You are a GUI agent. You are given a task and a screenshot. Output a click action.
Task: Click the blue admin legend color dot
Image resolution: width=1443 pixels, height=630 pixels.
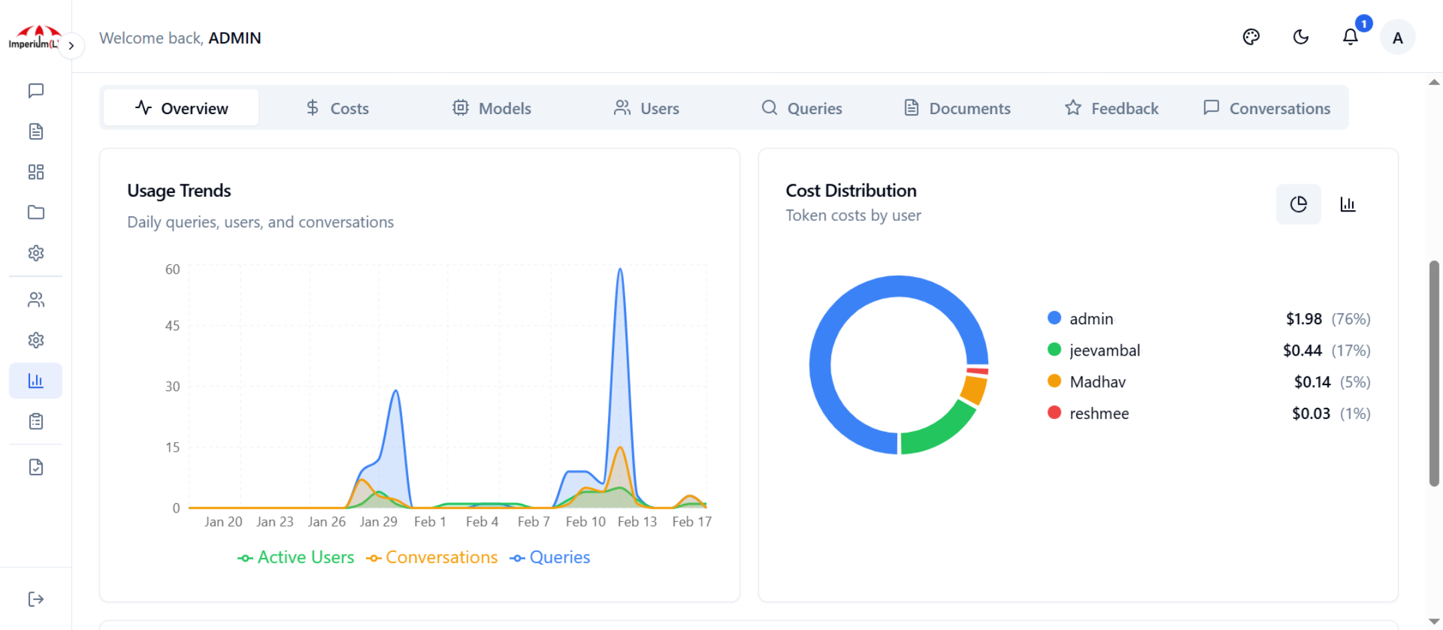click(1054, 318)
